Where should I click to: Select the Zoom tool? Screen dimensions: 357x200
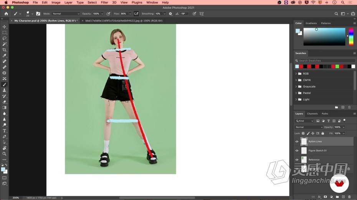click(x=4, y=154)
